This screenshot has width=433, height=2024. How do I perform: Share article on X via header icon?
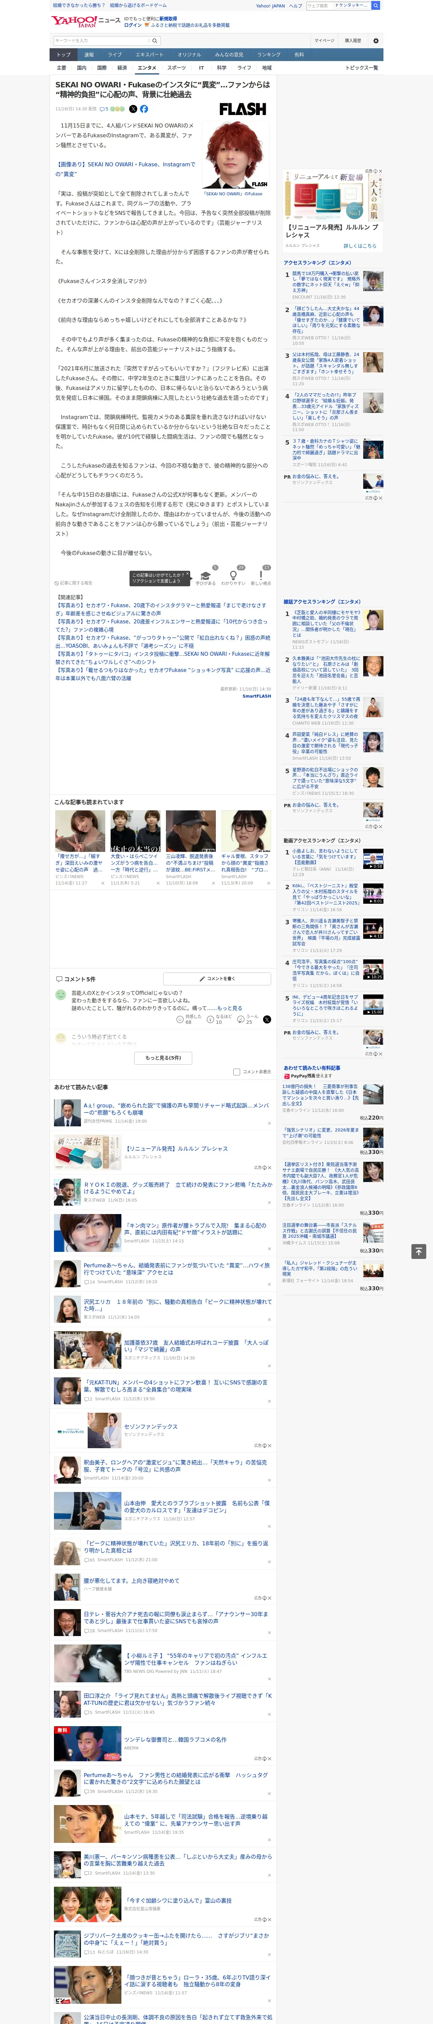[133, 109]
